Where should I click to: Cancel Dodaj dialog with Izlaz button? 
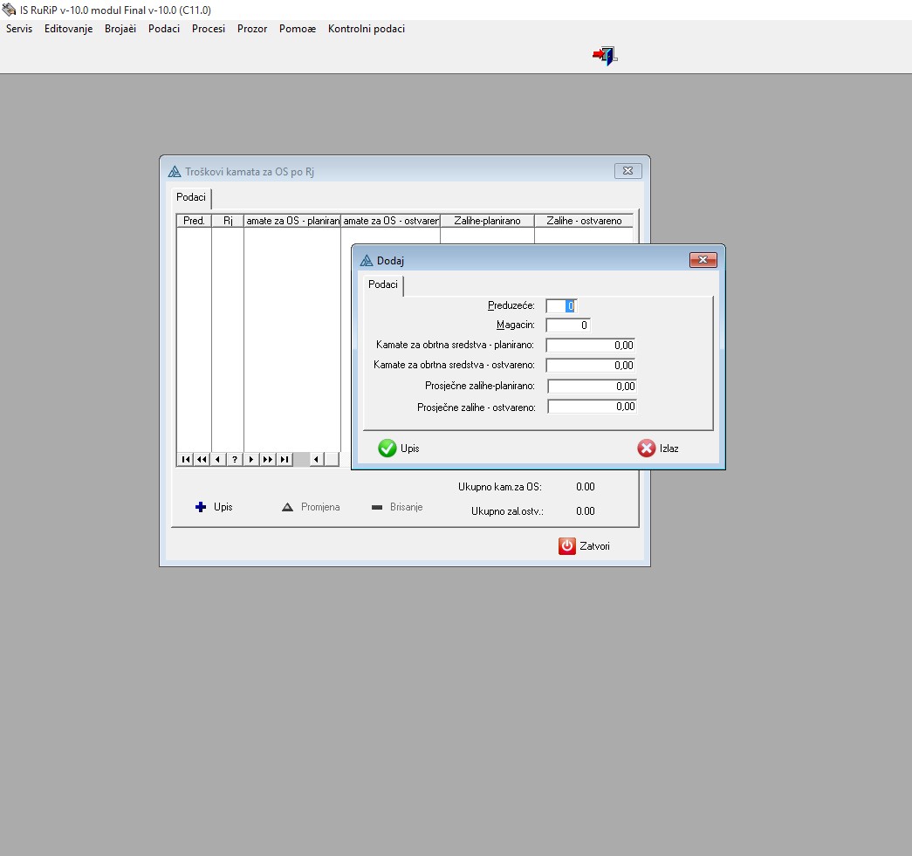tap(658, 449)
